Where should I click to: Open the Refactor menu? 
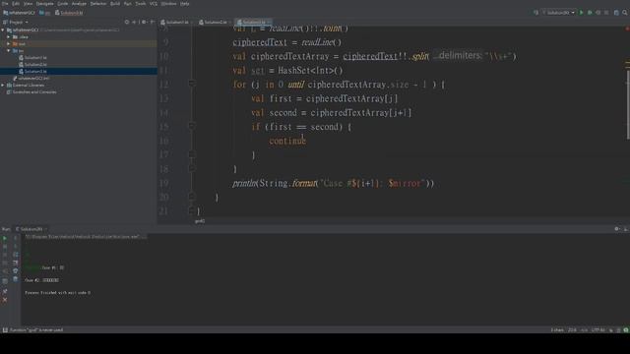98,4
